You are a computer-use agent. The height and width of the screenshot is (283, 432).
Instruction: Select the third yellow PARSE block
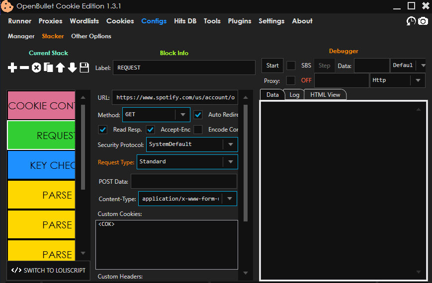pos(41,251)
